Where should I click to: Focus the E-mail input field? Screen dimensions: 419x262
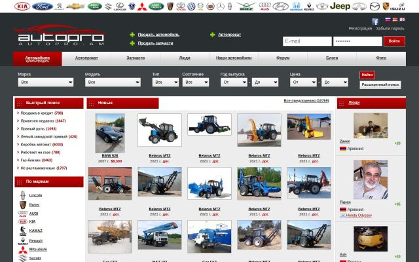(307, 41)
